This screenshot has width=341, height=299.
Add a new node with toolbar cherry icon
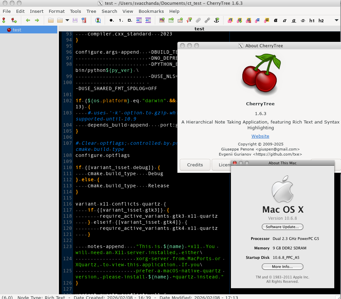click(x=4, y=20)
